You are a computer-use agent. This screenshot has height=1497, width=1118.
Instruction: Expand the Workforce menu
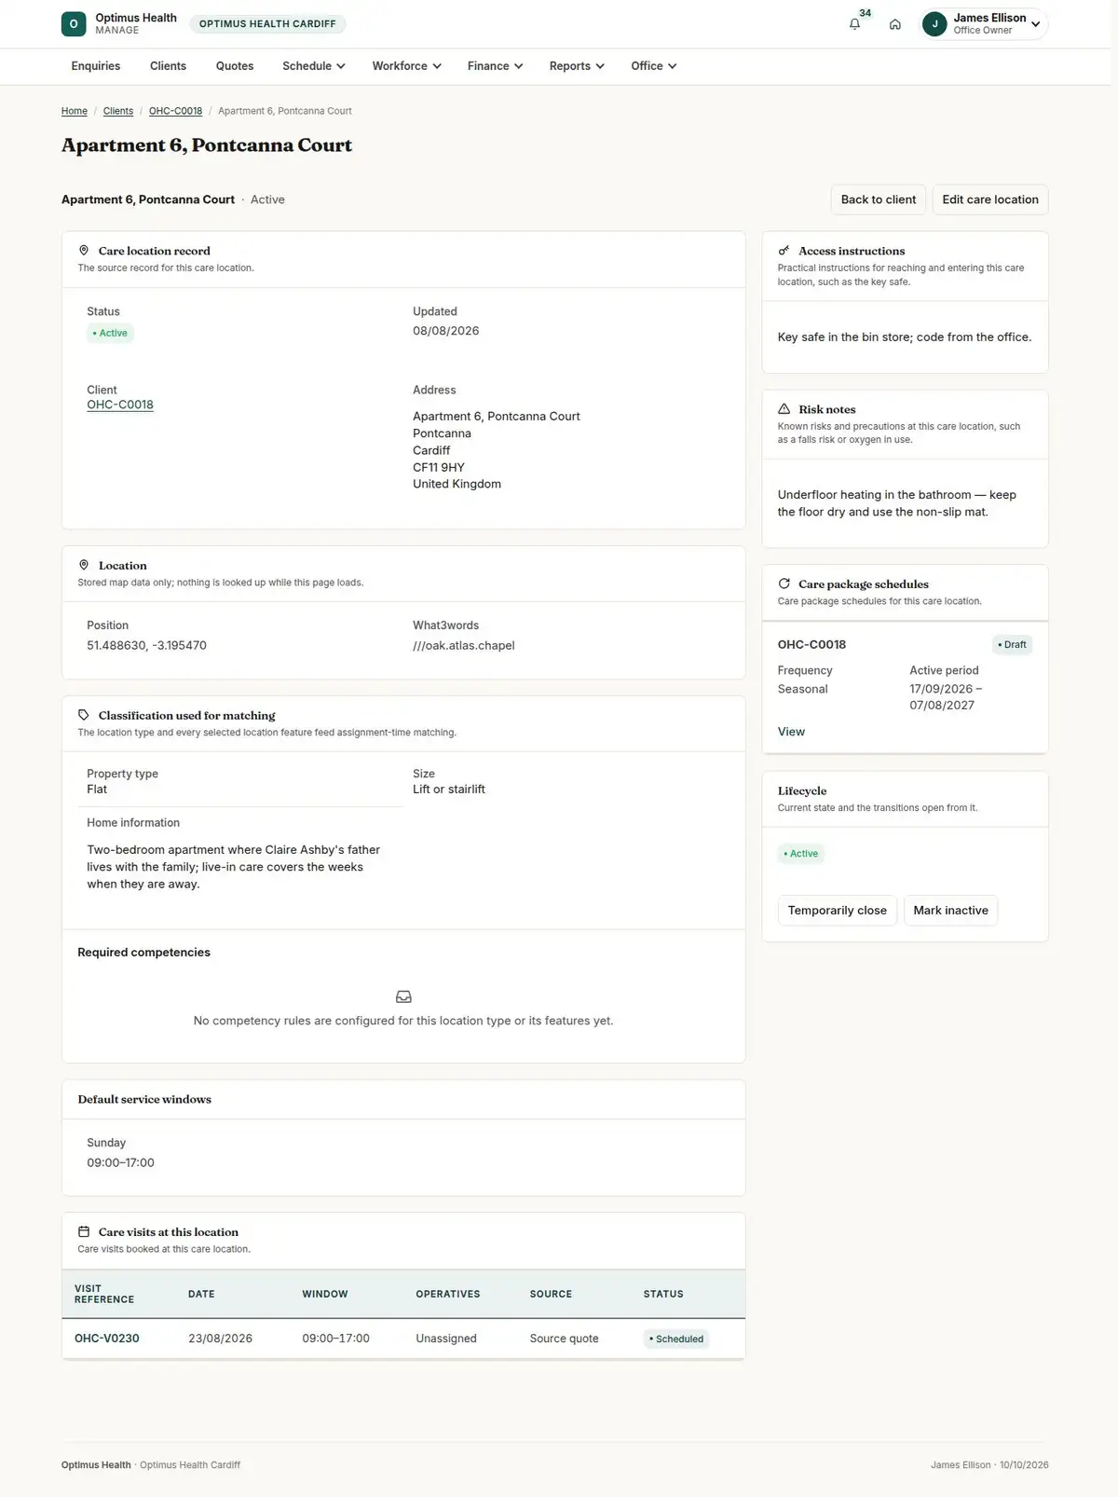click(x=407, y=66)
